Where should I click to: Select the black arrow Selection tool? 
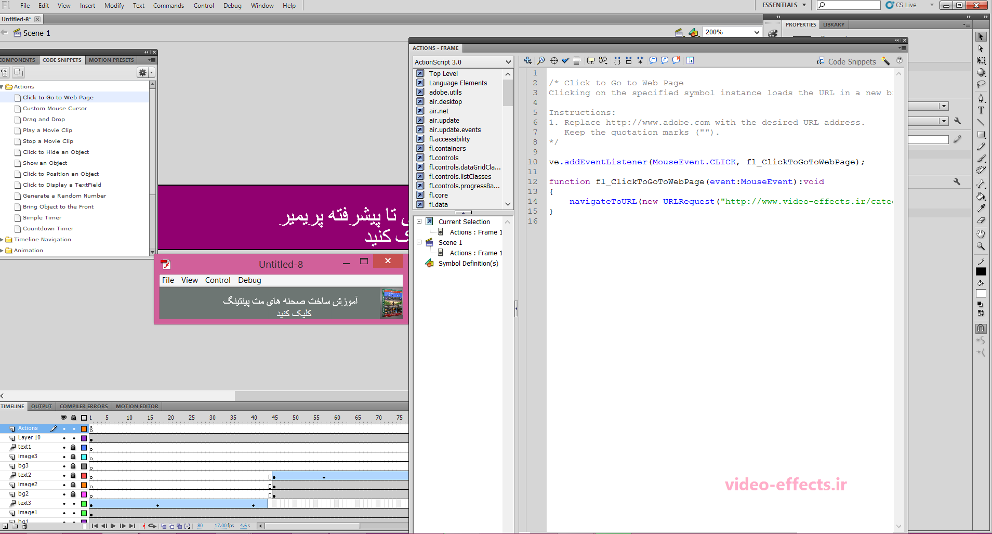pyautogui.click(x=981, y=37)
